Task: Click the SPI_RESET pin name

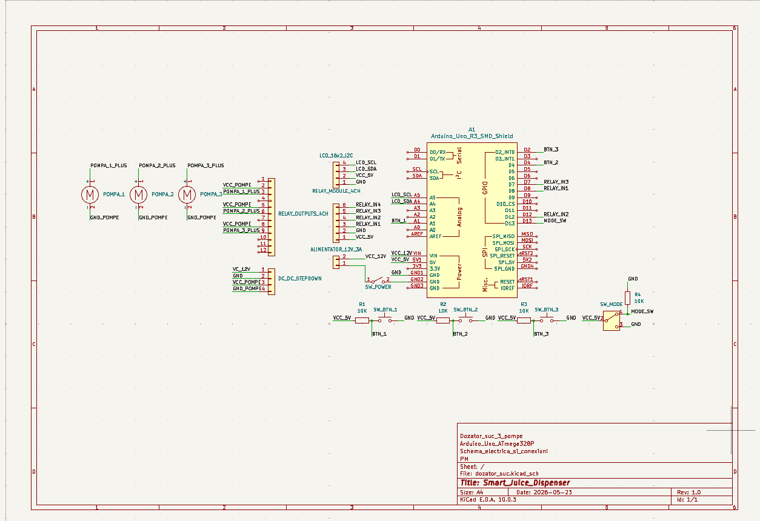Action: coord(502,256)
